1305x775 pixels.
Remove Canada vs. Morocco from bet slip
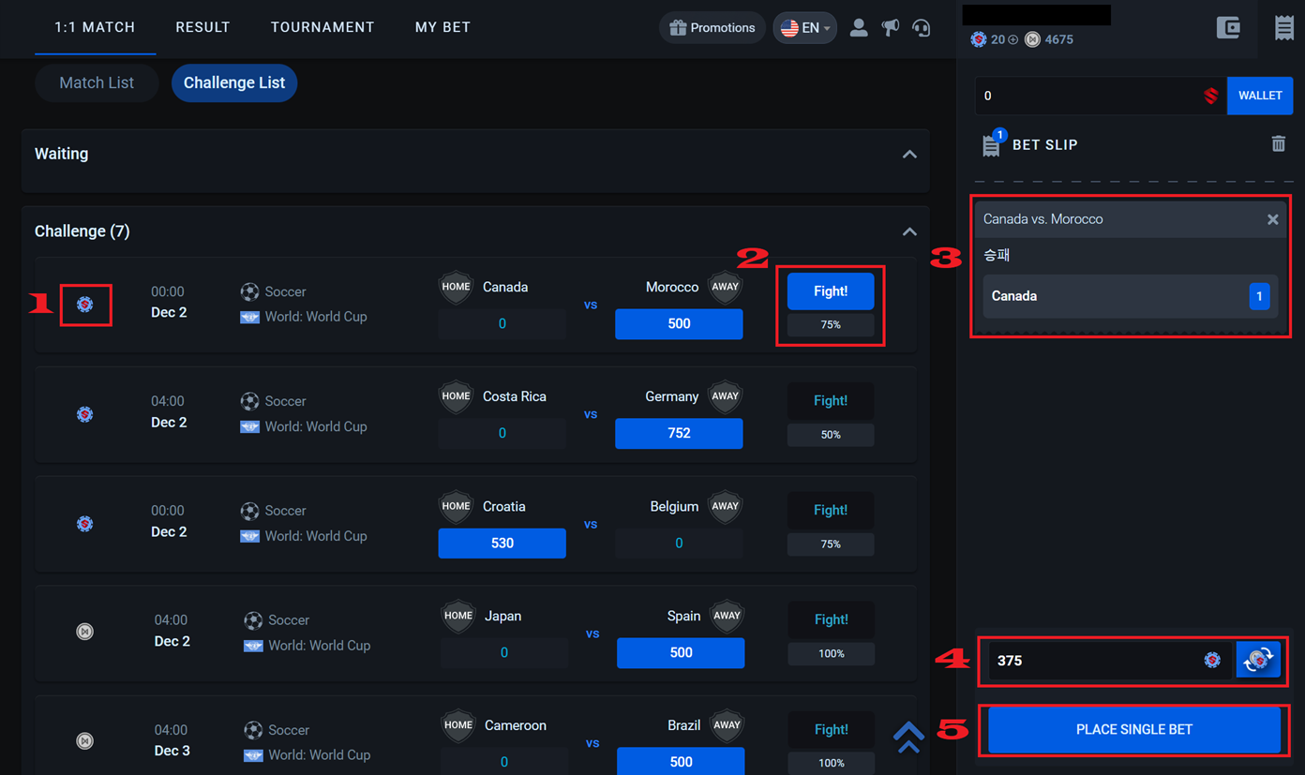[1272, 219]
